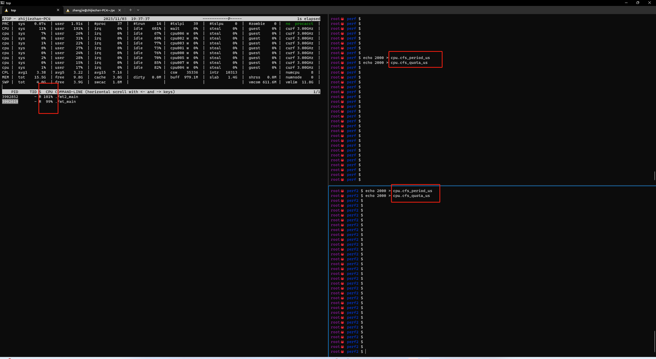Click the numcpu 8 value
656x359 pixels.
click(x=299, y=73)
